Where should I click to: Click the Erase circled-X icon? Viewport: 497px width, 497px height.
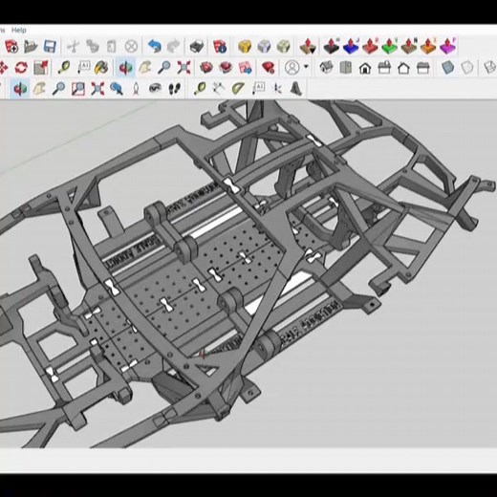(x=131, y=47)
